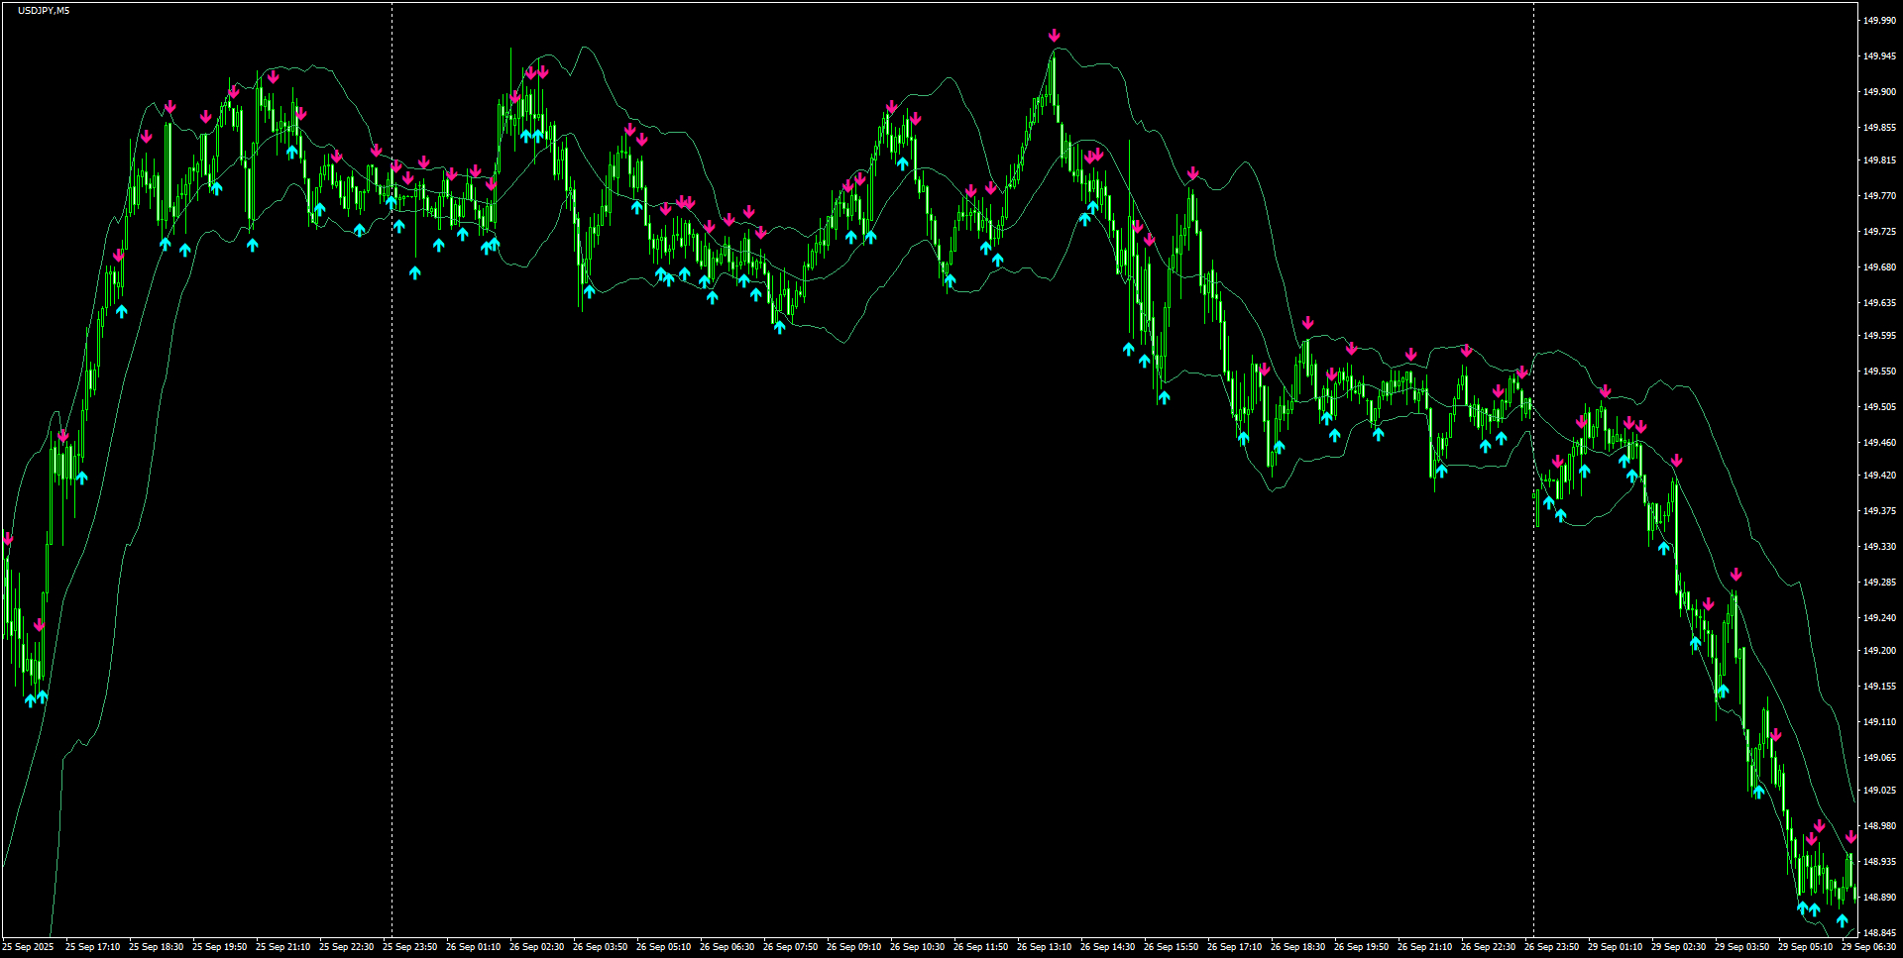Click the price scale near the 149.505 level
The width and height of the screenshot is (1903, 958).
click(1879, 405)
